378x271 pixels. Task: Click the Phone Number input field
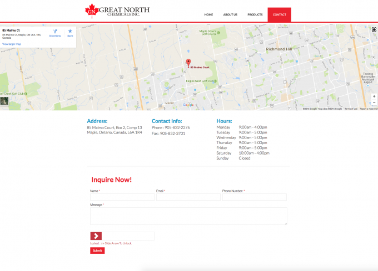pos(254,197)
